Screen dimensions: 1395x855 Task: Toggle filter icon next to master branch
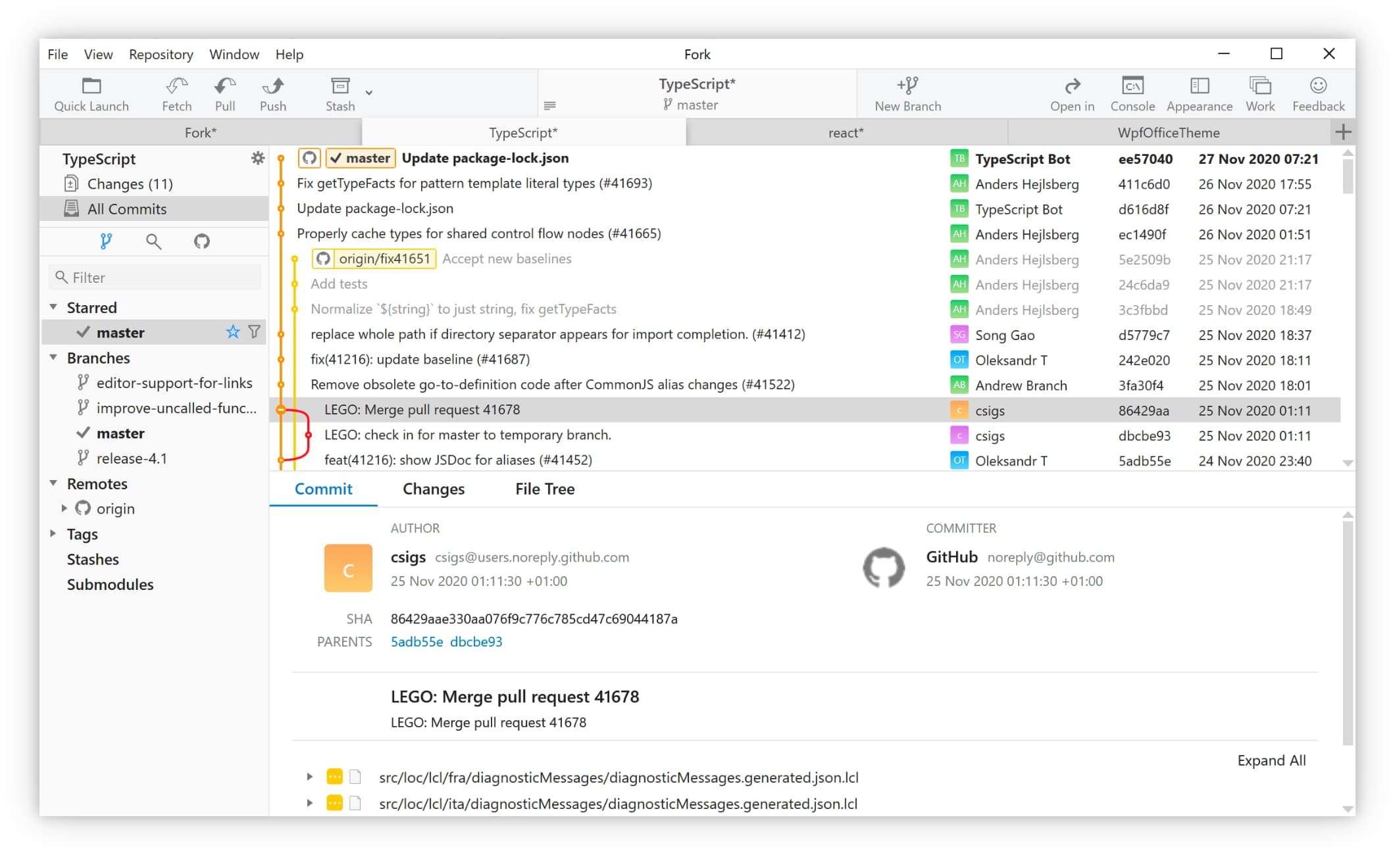[x=253, y=332]
